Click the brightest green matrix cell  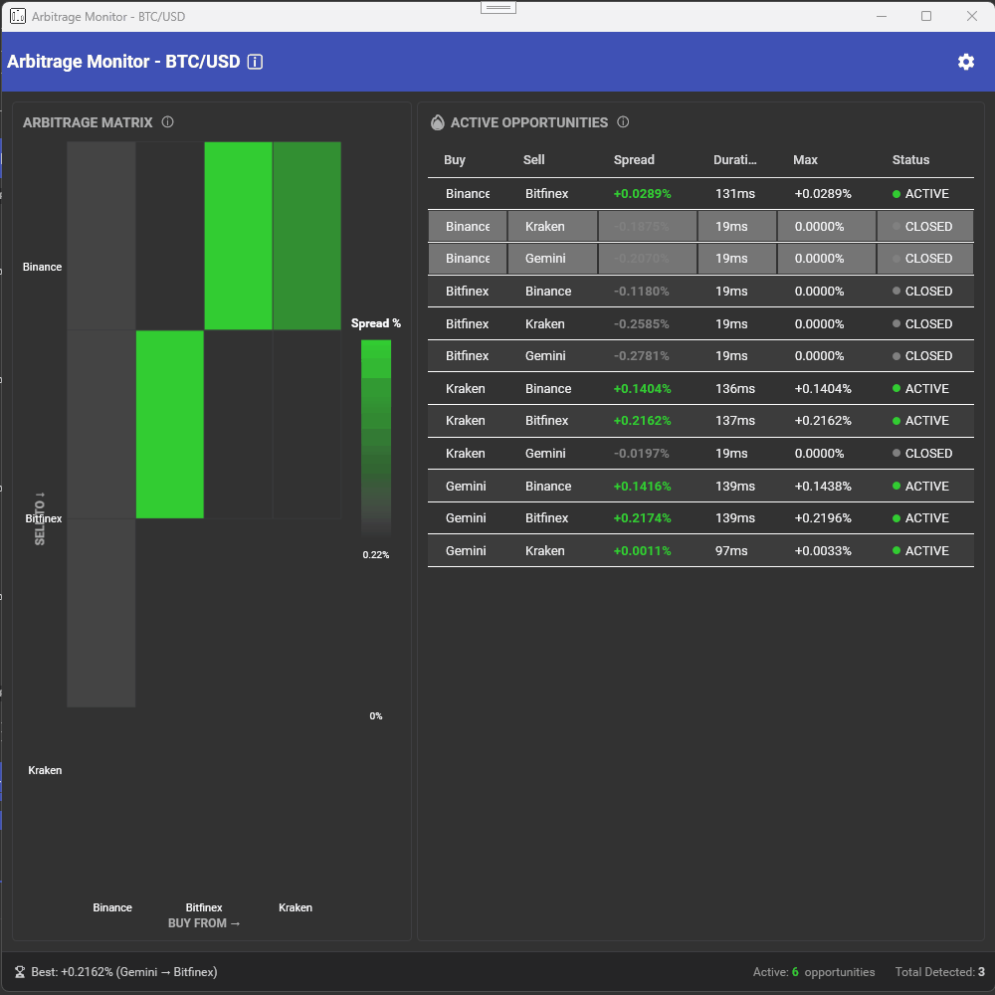(237, 236)
